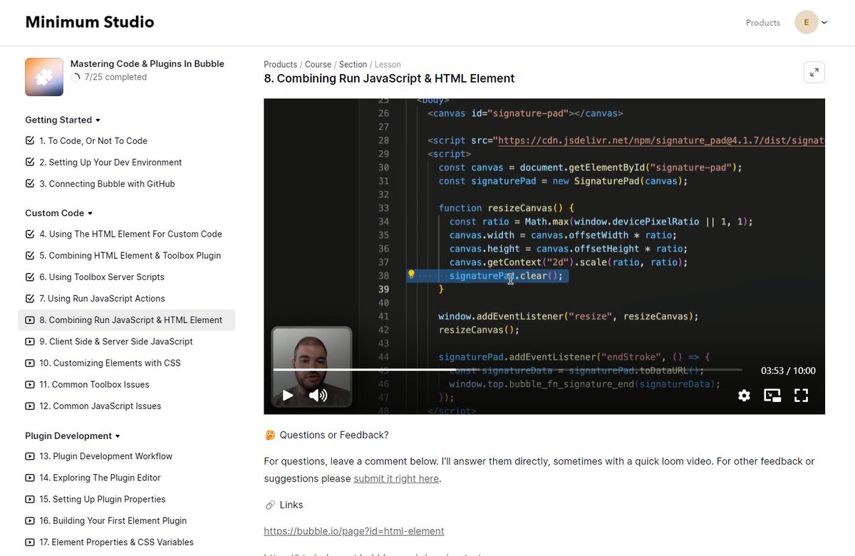Click Minimum Studio site logo
855x556 pixels.
point(90,22)
